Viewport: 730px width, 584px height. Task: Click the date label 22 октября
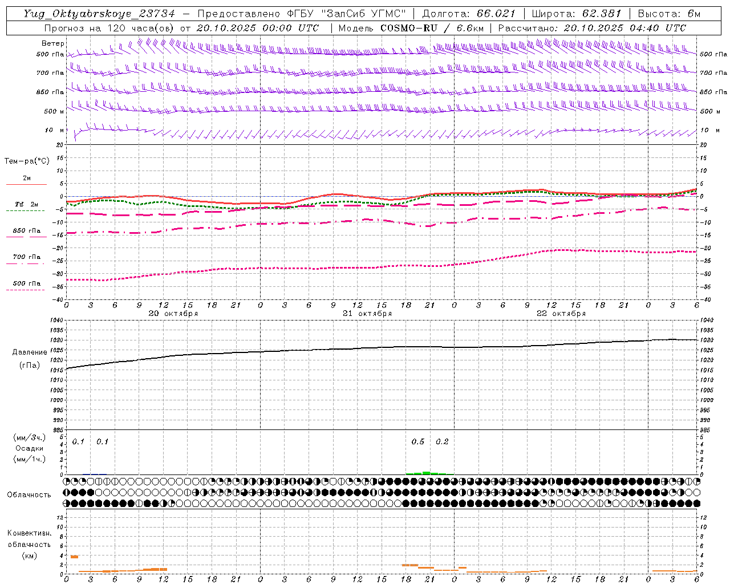[561, 314]
